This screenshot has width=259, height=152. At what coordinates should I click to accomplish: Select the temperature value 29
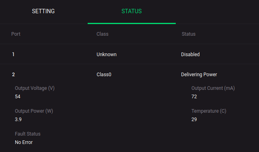[x=194, y=120]
